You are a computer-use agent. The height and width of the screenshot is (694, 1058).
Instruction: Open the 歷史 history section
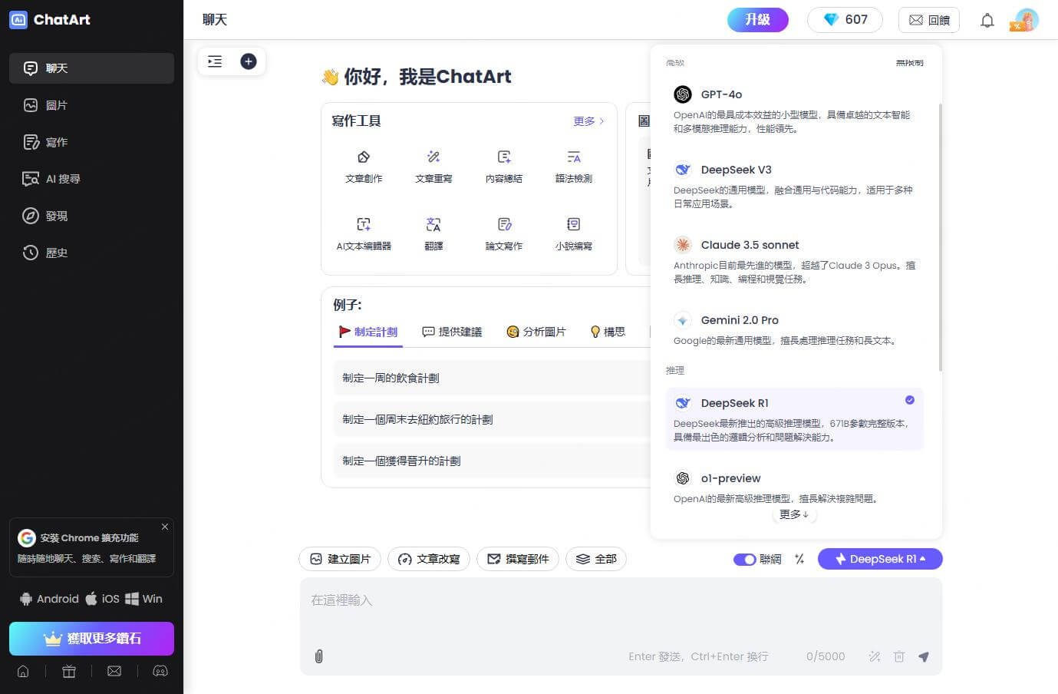(91, 253)
